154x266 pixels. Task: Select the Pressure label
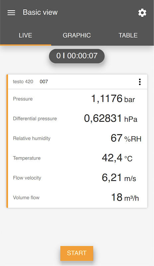coord(23,99)
